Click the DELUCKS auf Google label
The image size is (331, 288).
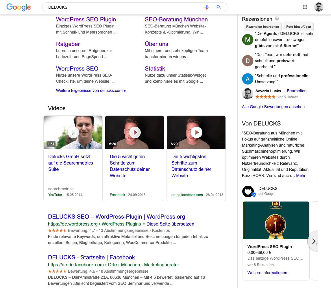(x=268, y=191)
